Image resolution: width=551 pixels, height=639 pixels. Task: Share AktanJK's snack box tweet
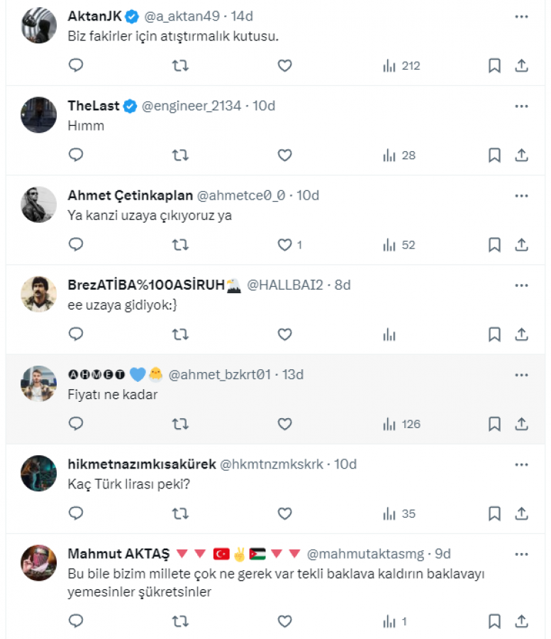pyautogui.click(x=521, y=66)
